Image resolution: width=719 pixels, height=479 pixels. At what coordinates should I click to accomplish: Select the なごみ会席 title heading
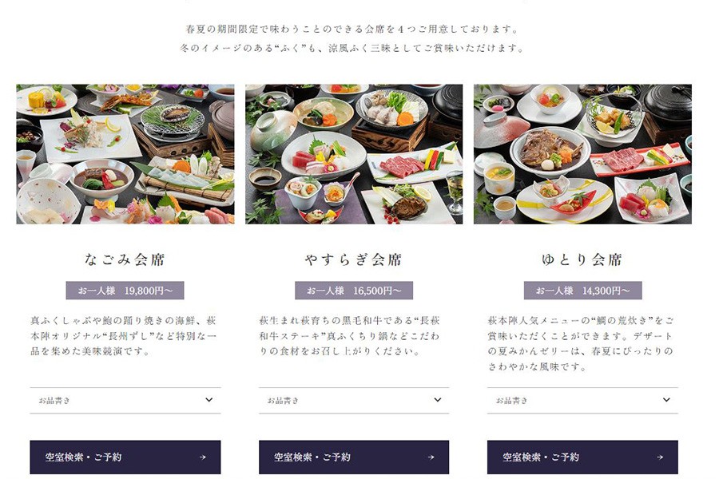(x=125, y=259)
